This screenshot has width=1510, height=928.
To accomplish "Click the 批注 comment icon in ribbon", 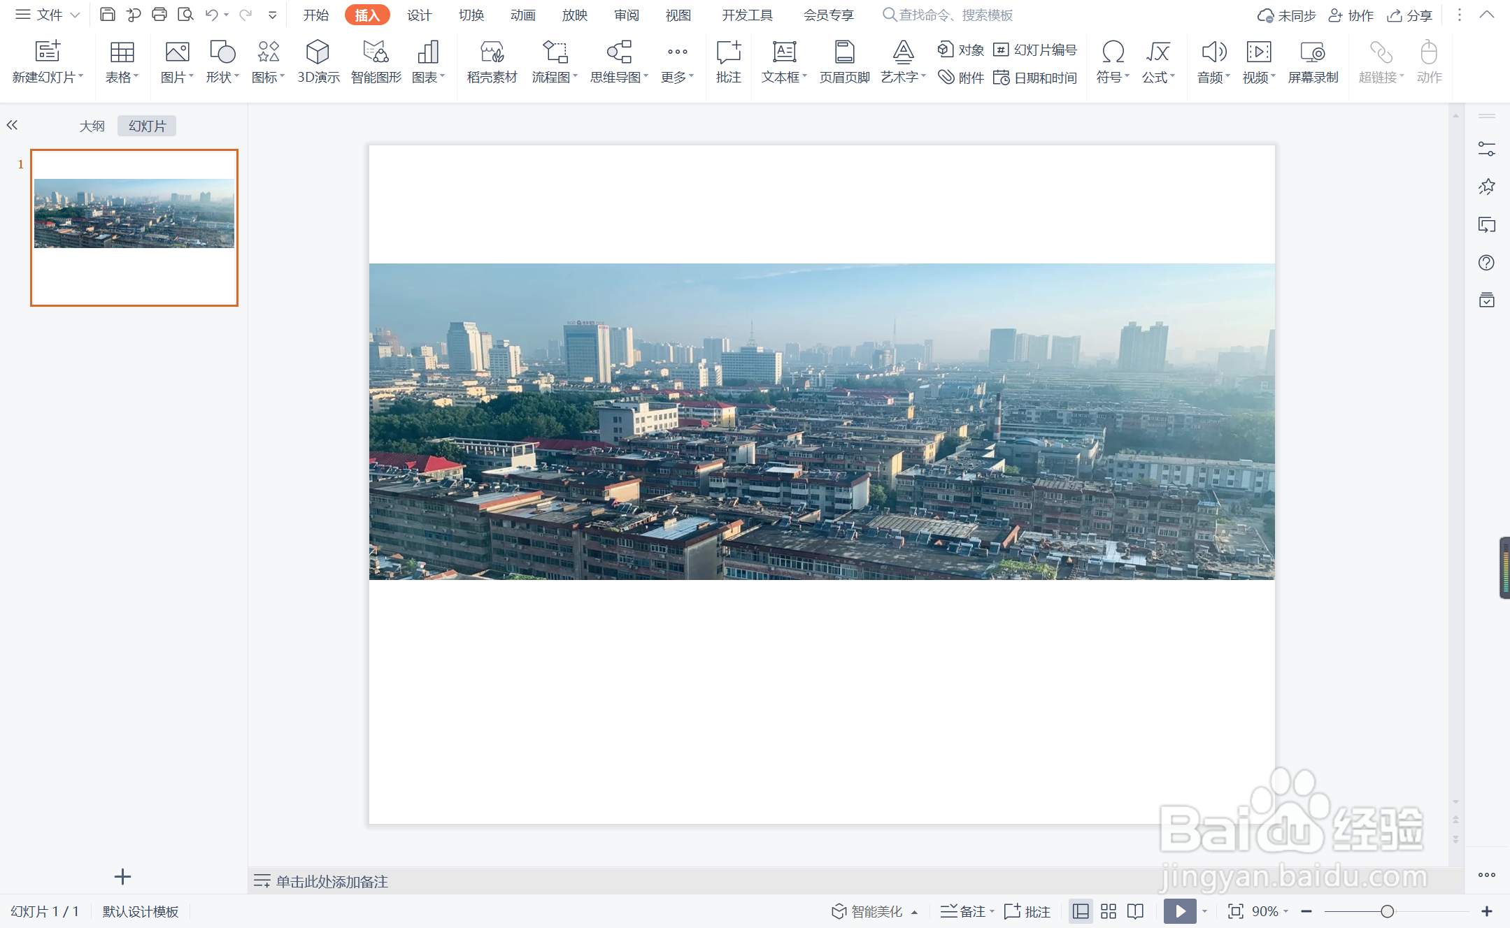I will 728,61.
